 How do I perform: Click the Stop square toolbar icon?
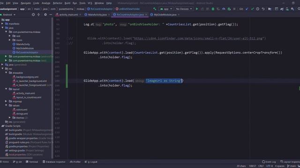pos(234,9)
